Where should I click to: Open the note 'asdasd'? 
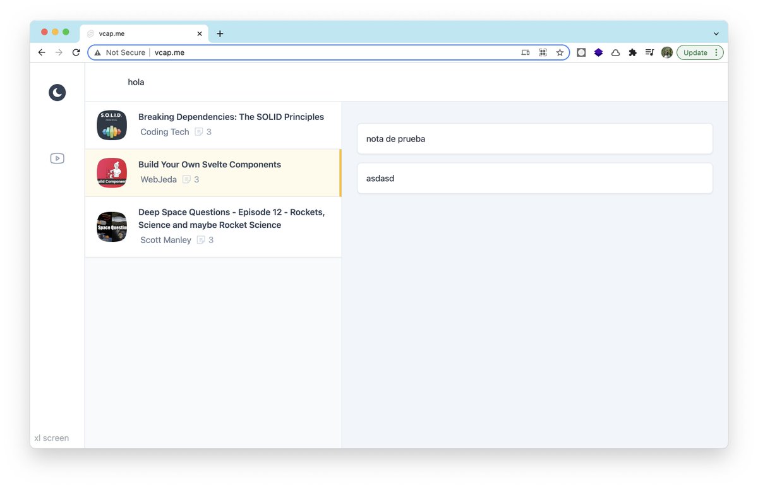point(535,179)
